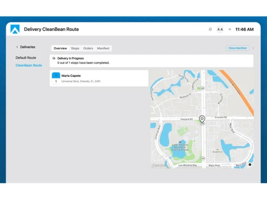Switch to the Manifest tab
Image resolution: width=267 pixels, height=200 pixels.
tap(103, 48)
